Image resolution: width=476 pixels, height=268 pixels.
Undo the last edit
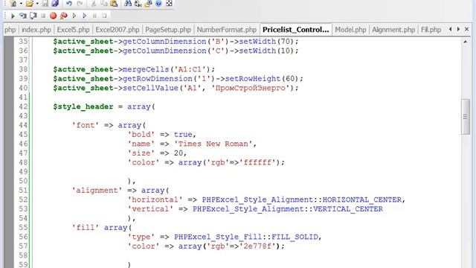pyautogui.click(x=69, y=4)
